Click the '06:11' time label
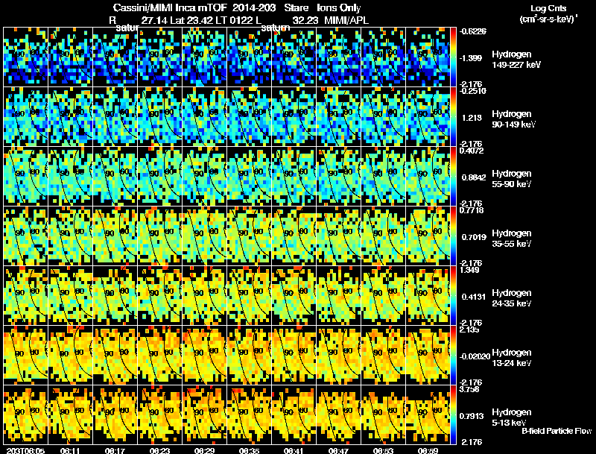The width and height of the screenshot is (596, 454). [x=70, y=450]
